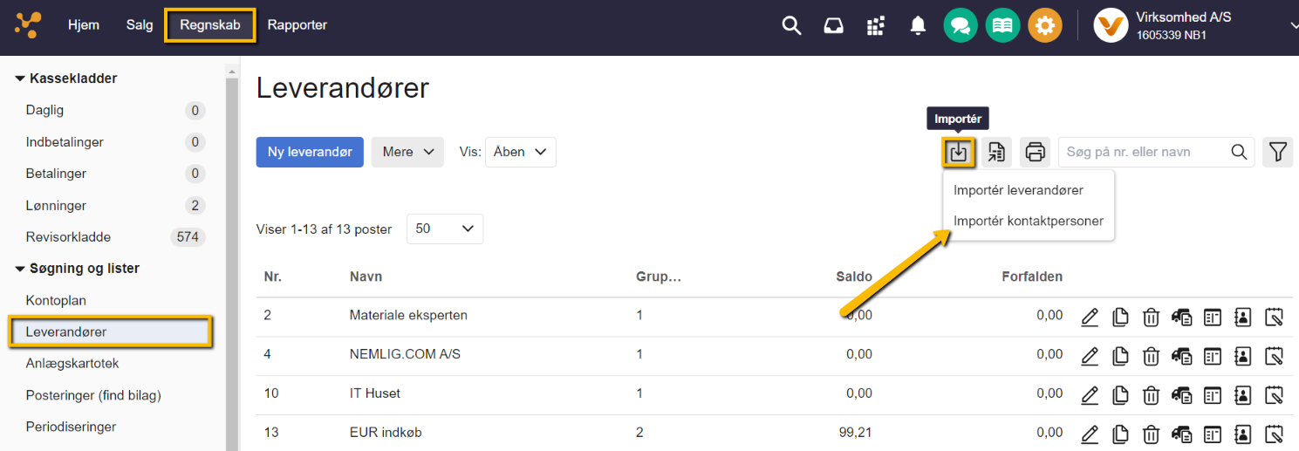Image resolution: width=1299 pixels, height=451 pixels.
Task: Click the Importér download icon
Action: click(958, 152)
